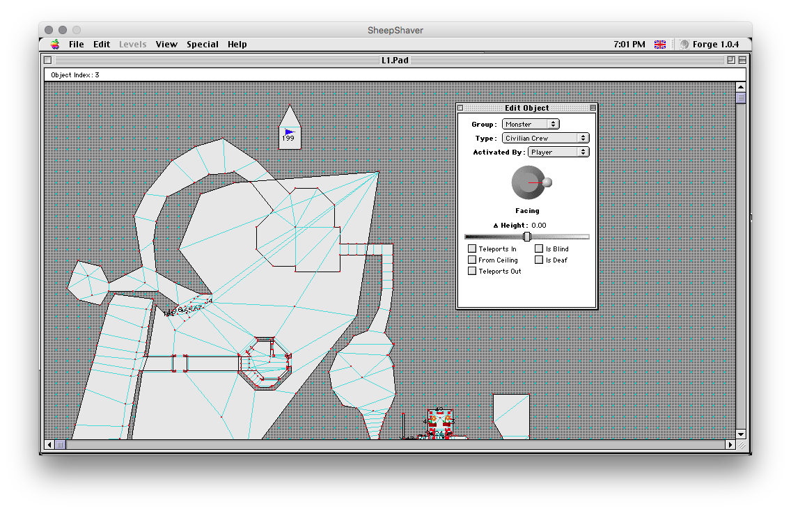The width and height of the screenshot is (791, 511).
Task: Click the 'Object Index: 3' status text
Action: 75,75
